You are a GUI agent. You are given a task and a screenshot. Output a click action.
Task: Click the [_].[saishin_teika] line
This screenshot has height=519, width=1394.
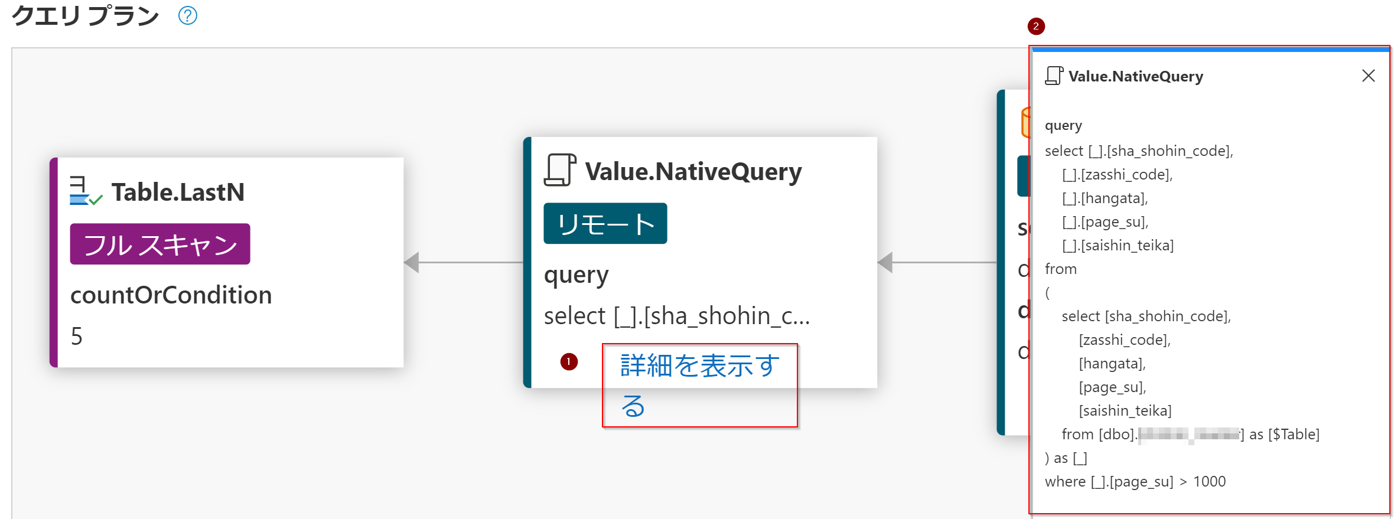pos(1118,246)
